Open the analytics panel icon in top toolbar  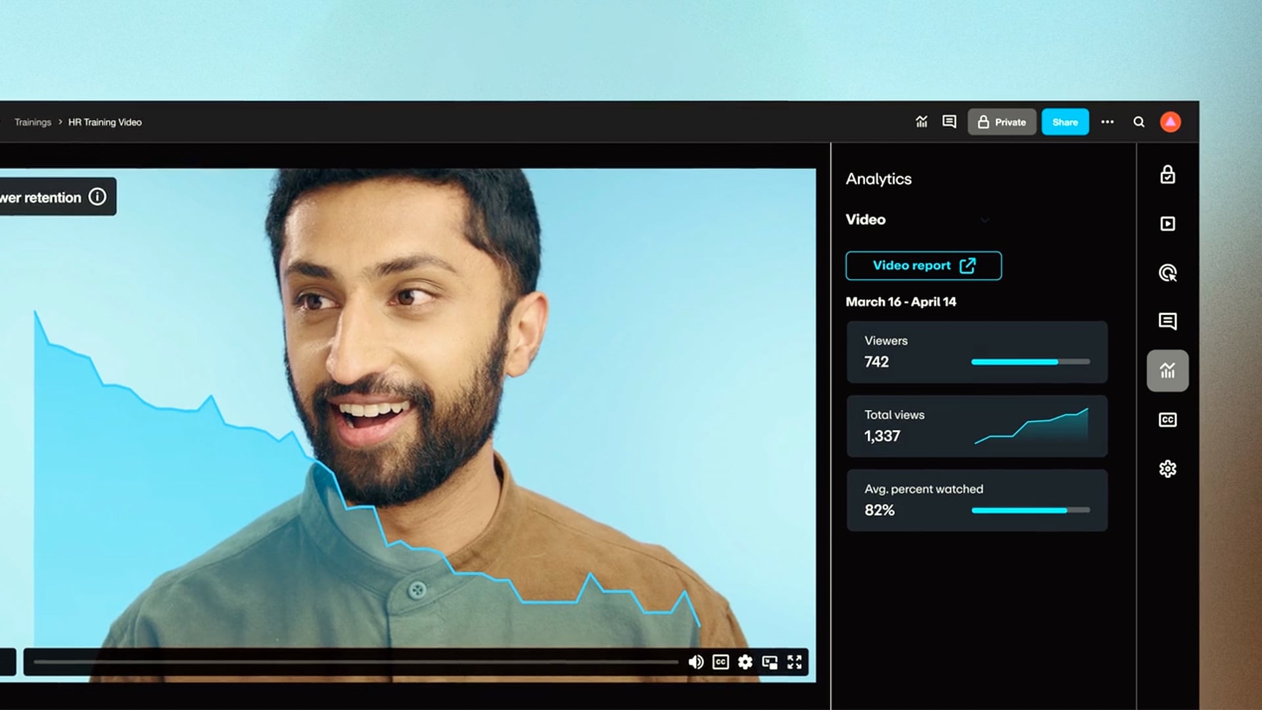[922, 122]
